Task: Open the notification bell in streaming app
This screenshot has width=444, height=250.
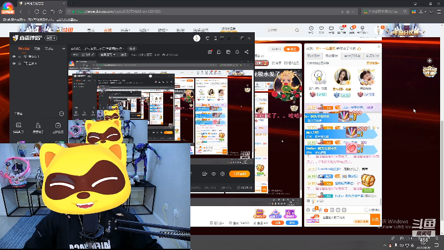Action: pyautogui.click(x=238, y=52)
